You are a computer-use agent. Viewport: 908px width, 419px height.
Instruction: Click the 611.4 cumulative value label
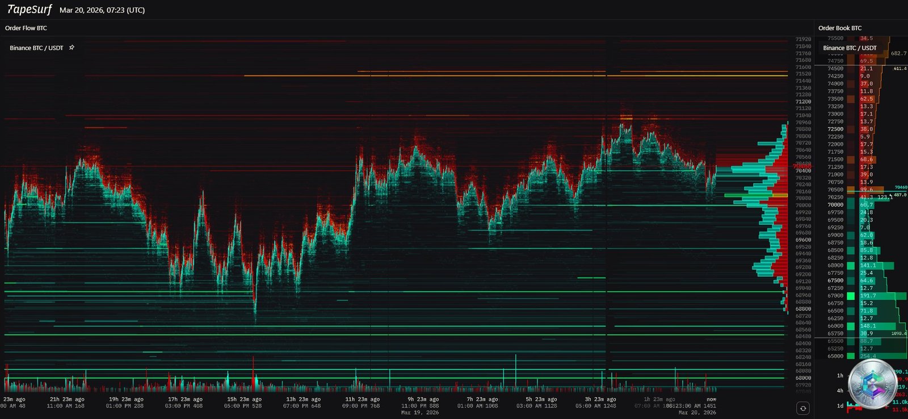click(x=900, y=69)
